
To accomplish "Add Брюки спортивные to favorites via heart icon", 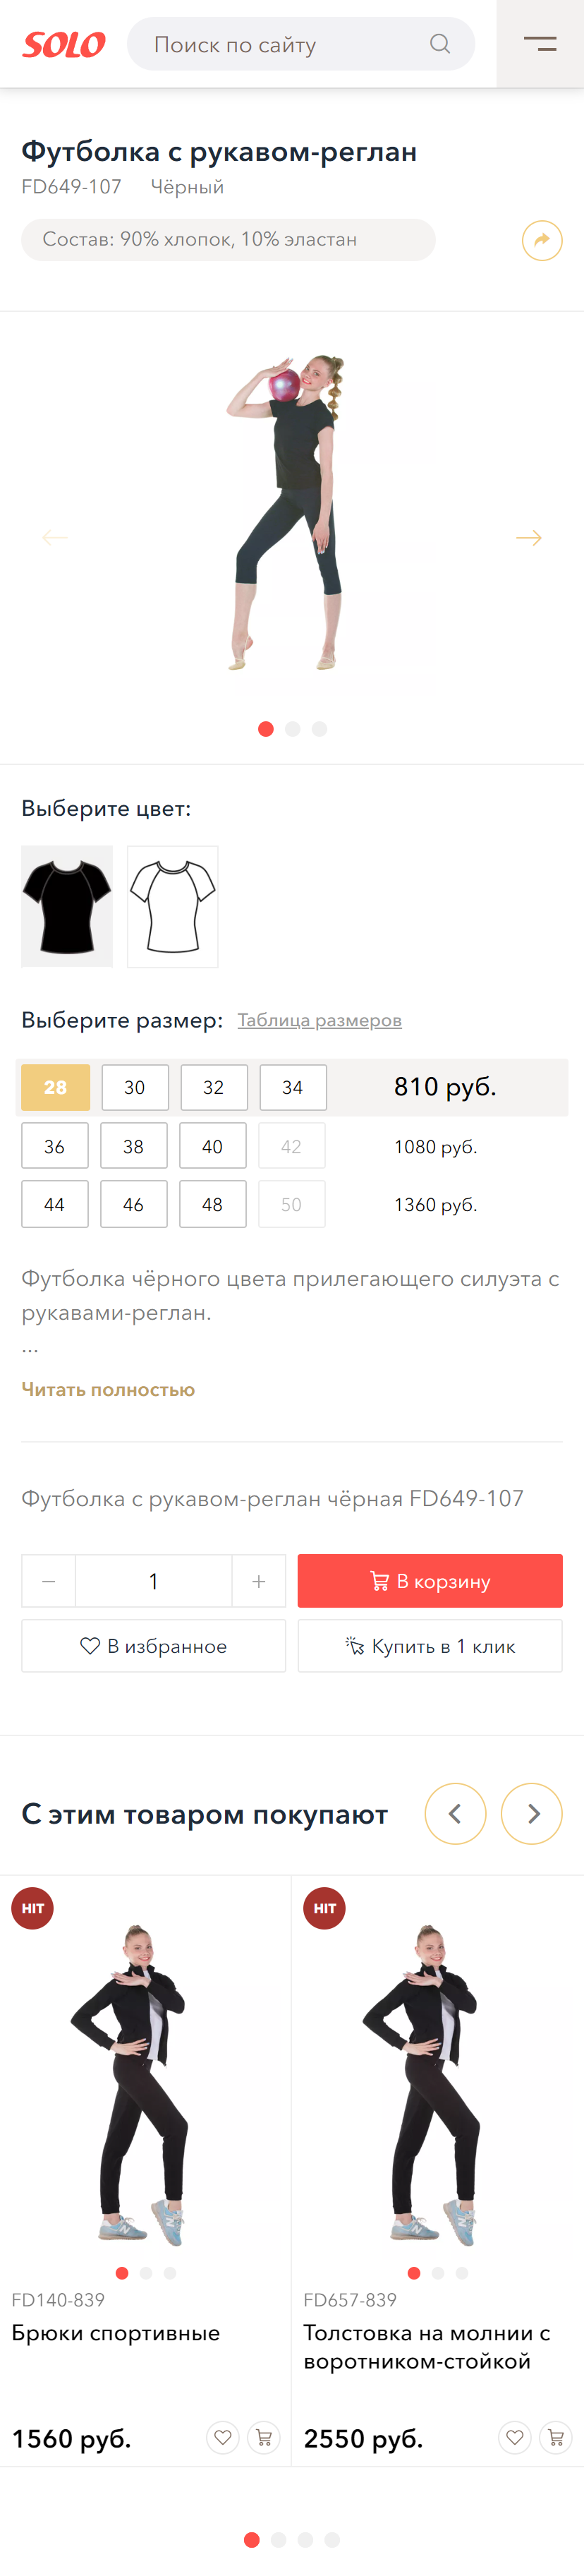I will click(223, 2437).
